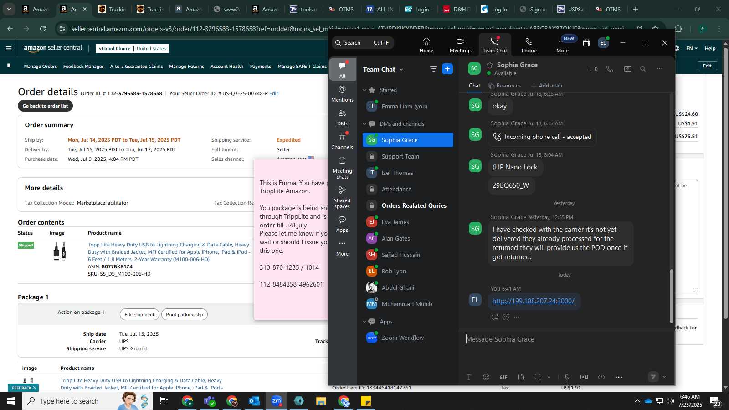729x410 pixels.
Task: Open chat with Eva James
Action: pyautogui.click(x=408, y=222)
